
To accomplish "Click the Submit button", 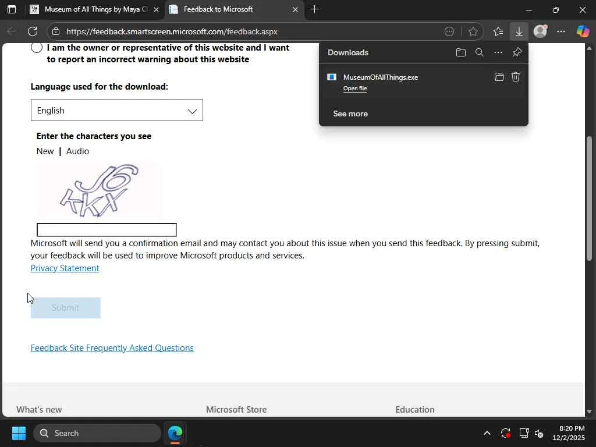I will (x=65, y=308).
